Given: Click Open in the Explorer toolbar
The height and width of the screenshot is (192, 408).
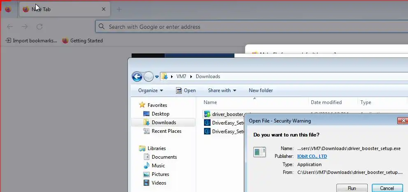Looking at the screenshot, I should (186, 90).
